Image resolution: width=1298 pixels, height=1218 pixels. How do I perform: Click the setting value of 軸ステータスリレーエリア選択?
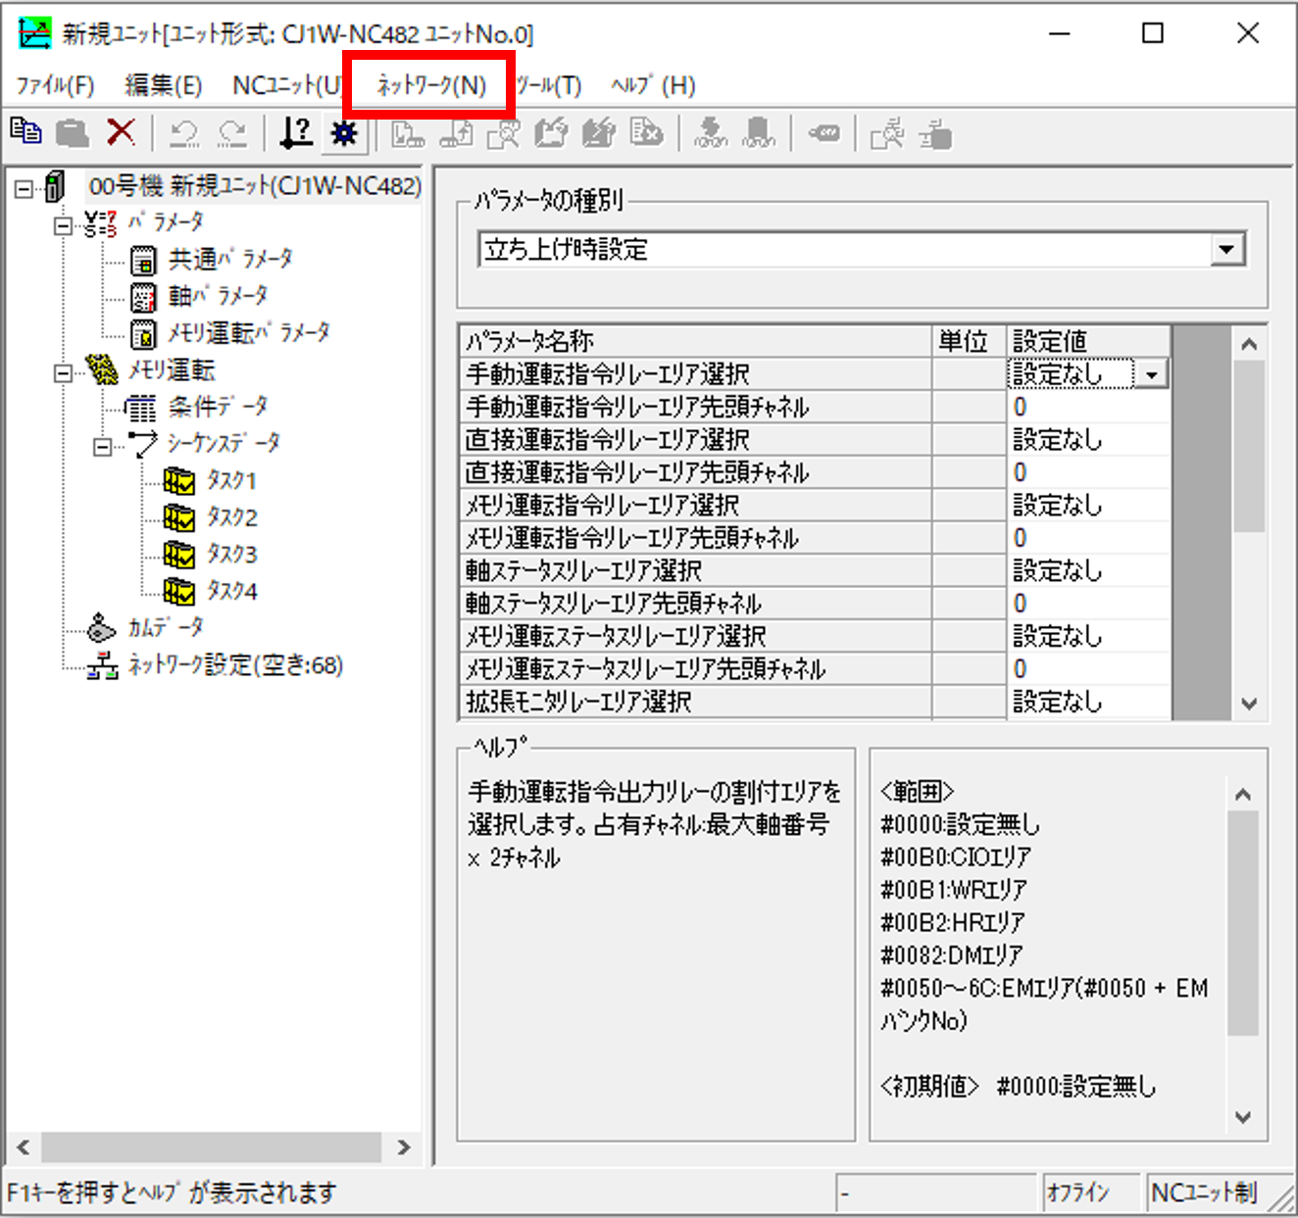coord(1088,570)
